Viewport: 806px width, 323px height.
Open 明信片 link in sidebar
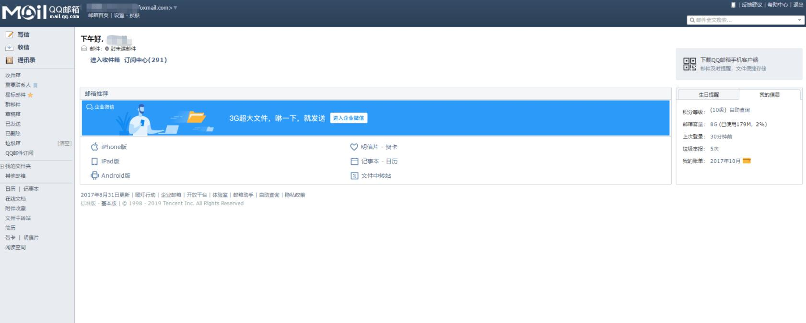[31, 238]
